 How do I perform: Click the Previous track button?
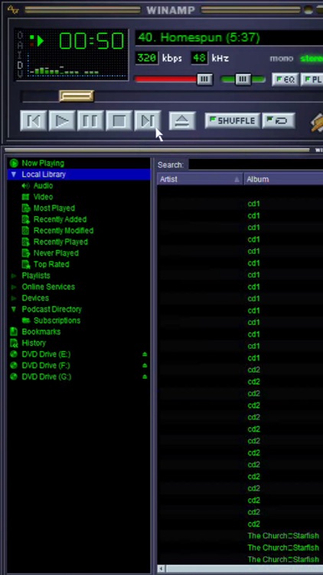click(x=34, y=120)
